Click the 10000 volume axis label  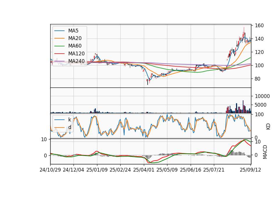click(262, 96)
